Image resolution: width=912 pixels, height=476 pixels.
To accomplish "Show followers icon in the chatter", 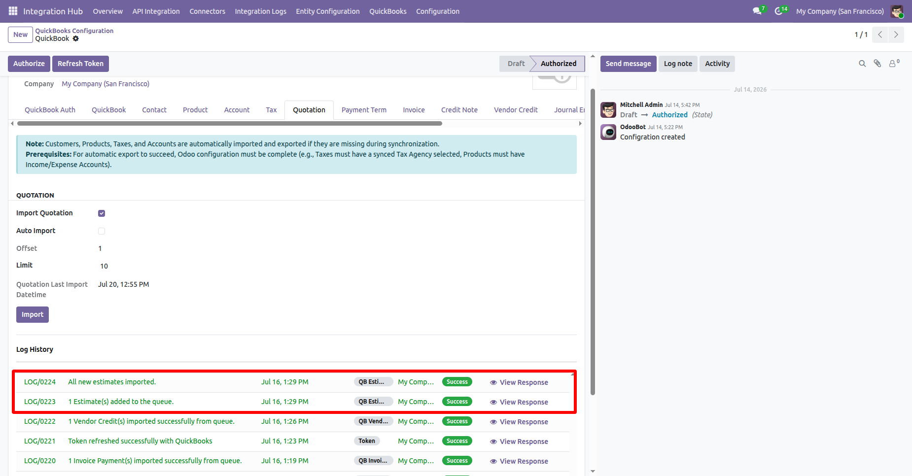I will [894, 64].
